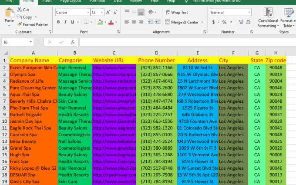Viewport: 296px width, 185px height.
Task: Expand the Number group dialog launcher
Action: pos(252,32)
